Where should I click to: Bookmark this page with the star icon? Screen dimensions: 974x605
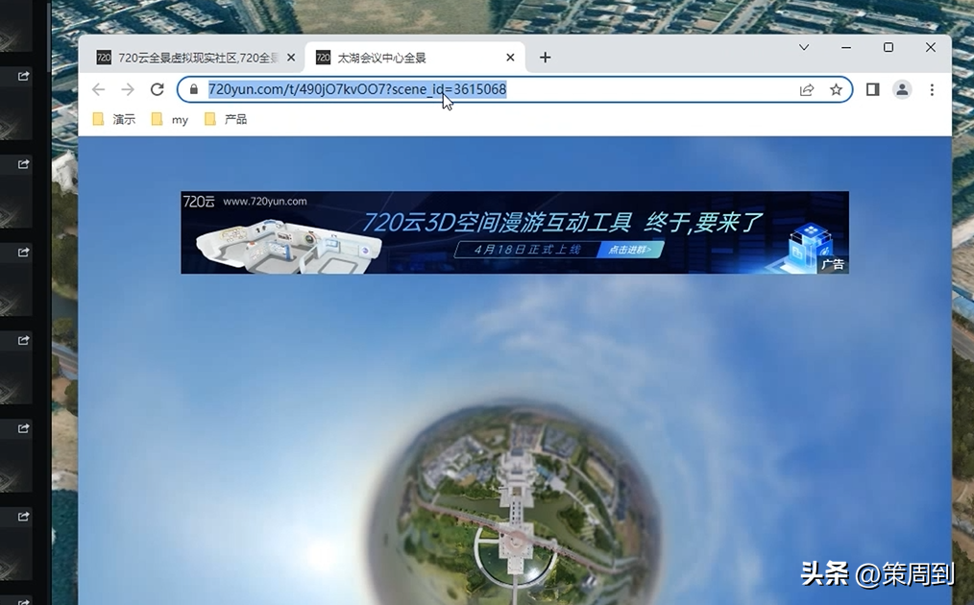click(836, 89)
